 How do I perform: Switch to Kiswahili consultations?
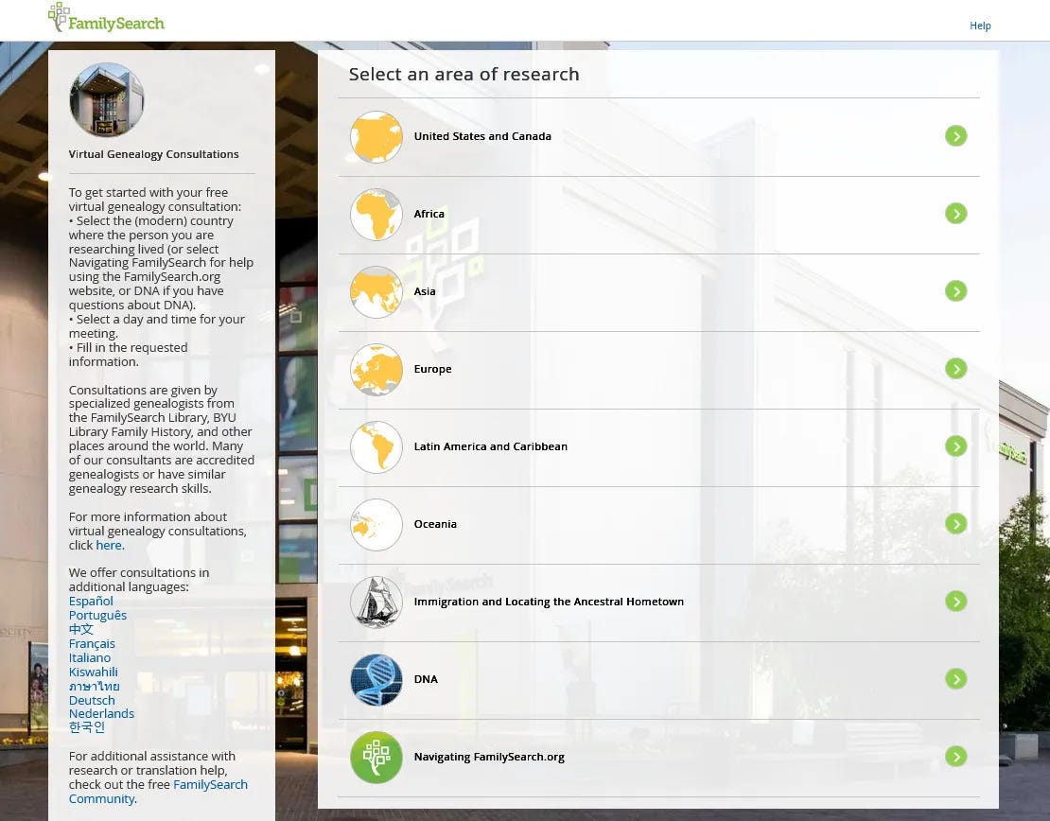(93, 672)
